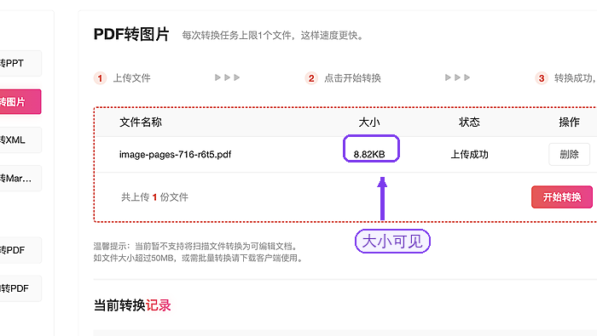Screen dimensions: 597x336
Task: Click the 开始转换 button
Action: (x=561, y=196)
